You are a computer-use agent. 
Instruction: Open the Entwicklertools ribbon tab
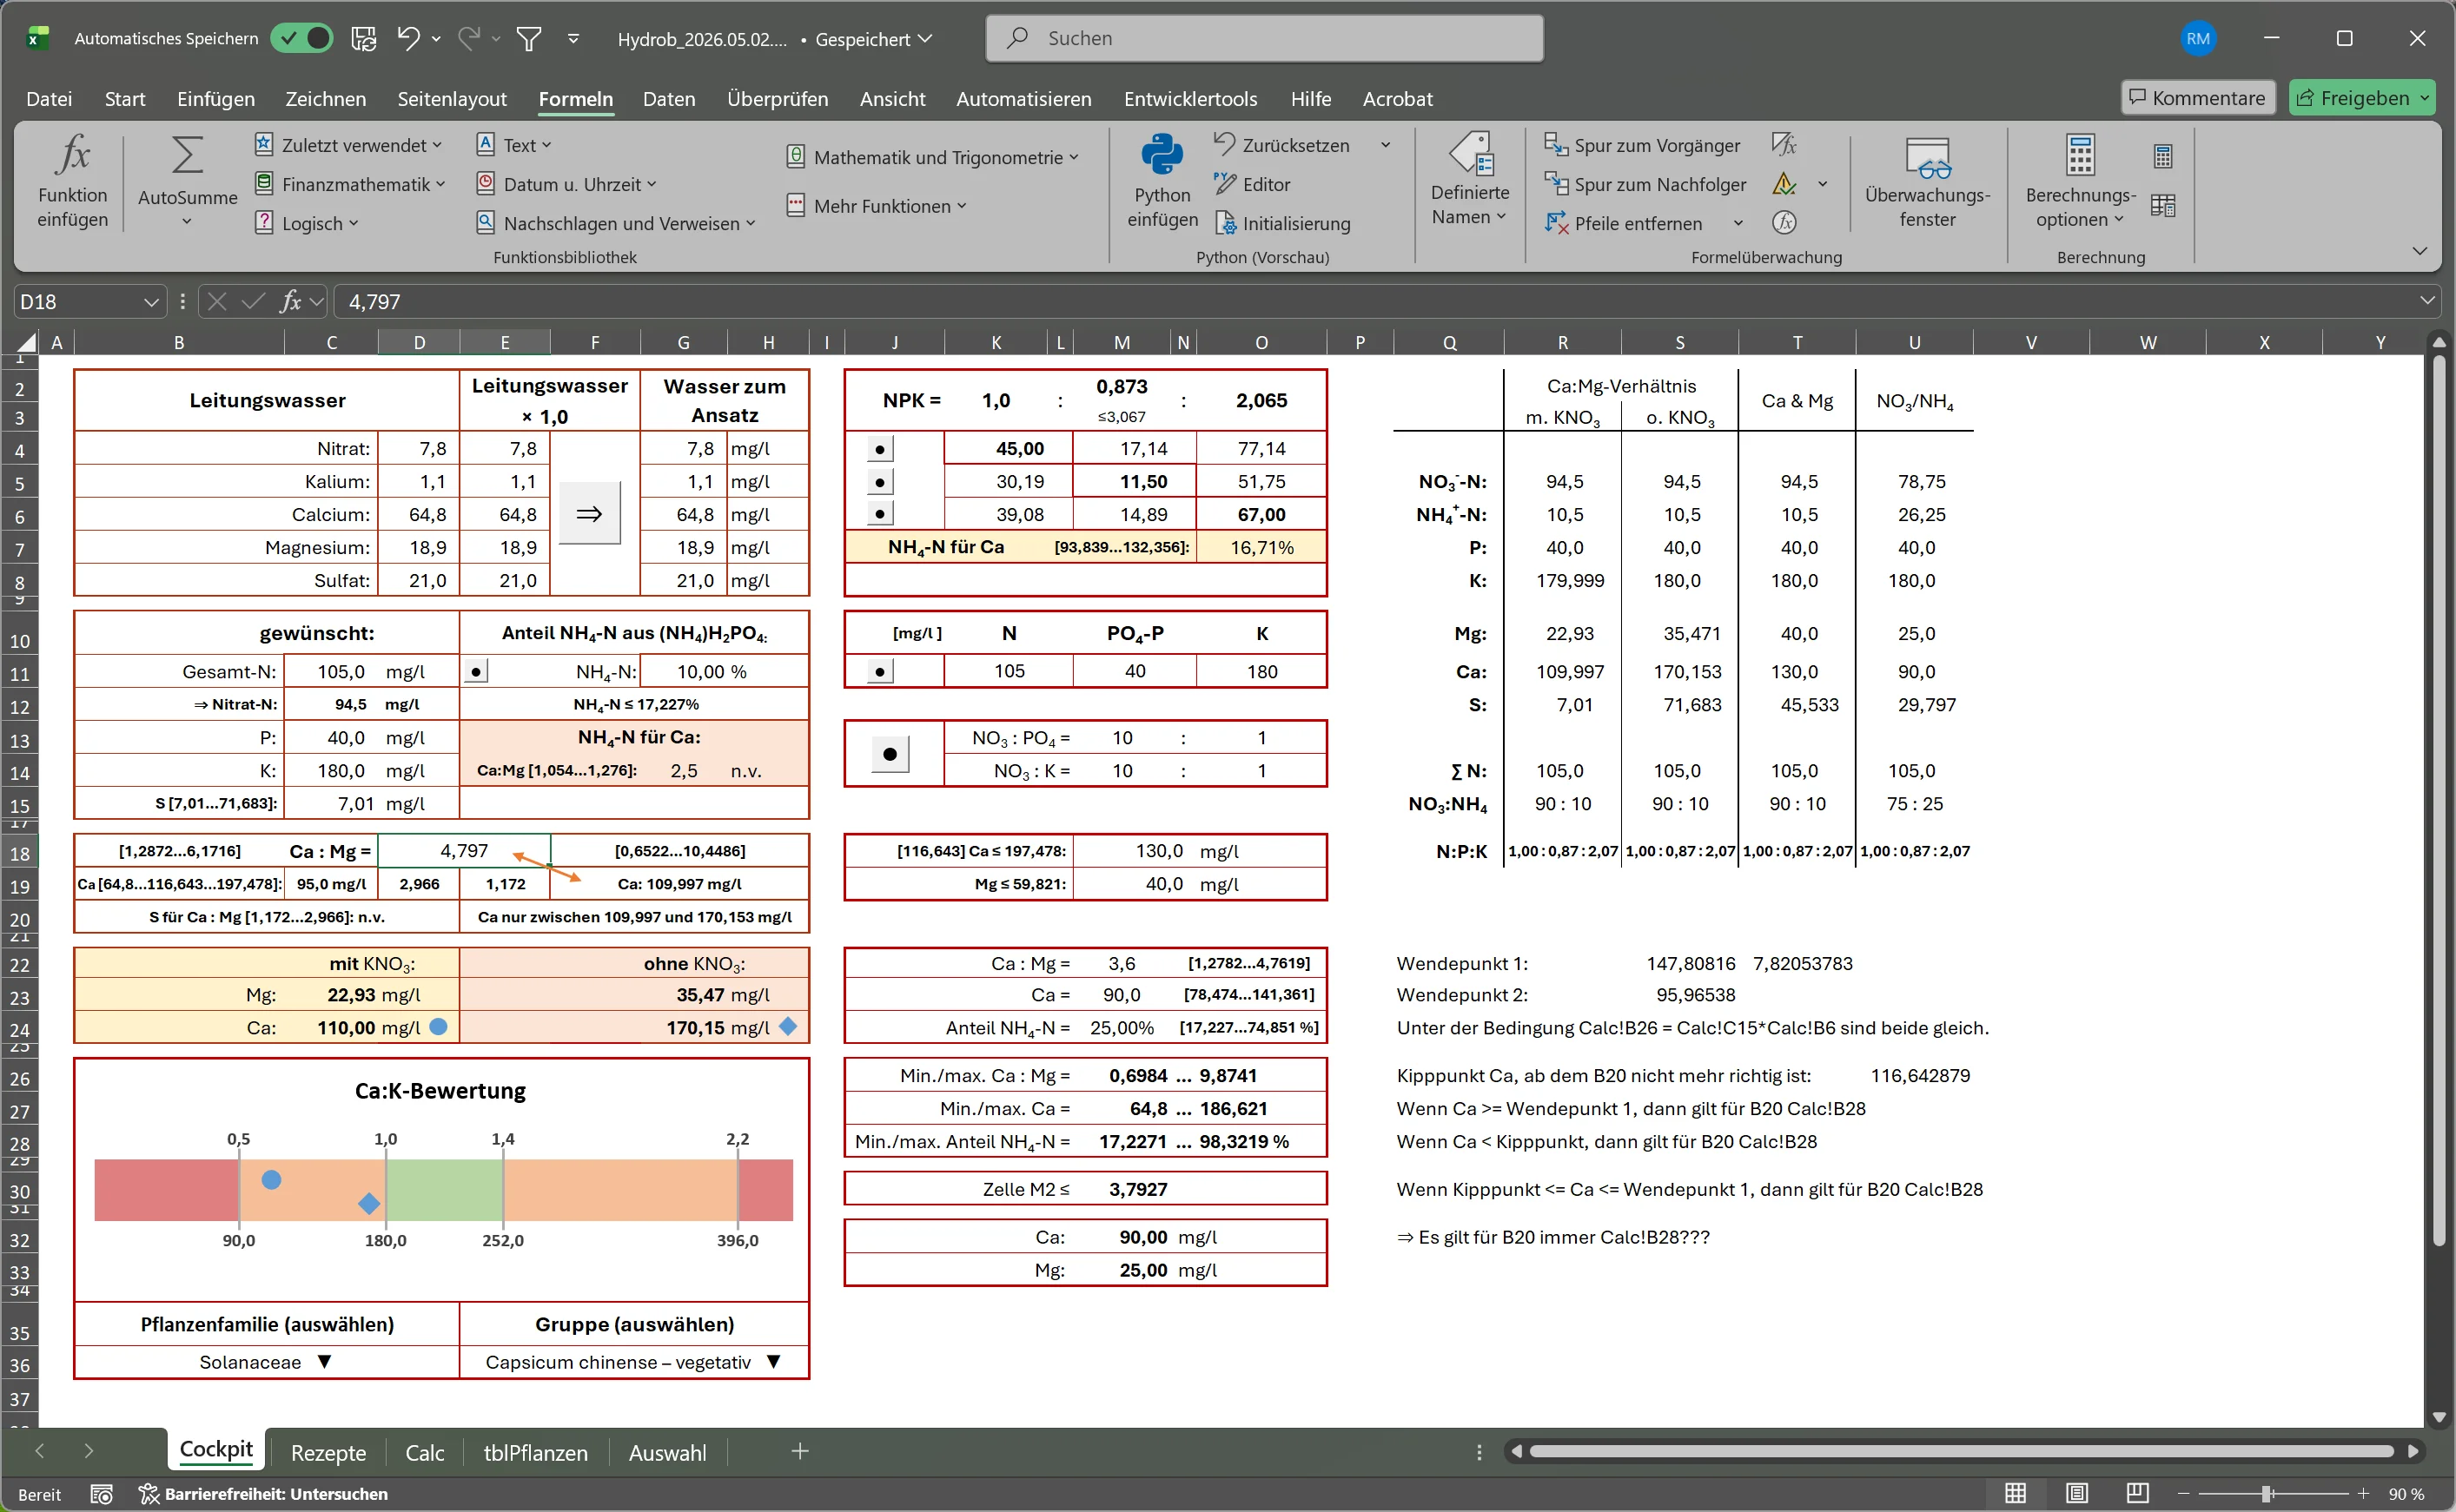[1190, 98]
